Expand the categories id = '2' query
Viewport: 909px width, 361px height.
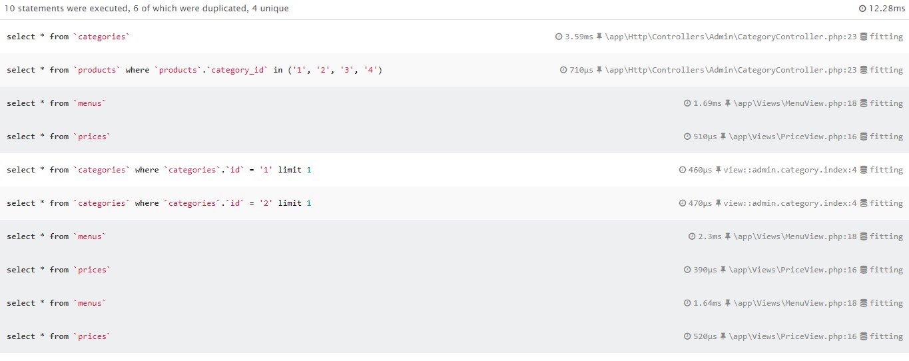tap(454, 203)
